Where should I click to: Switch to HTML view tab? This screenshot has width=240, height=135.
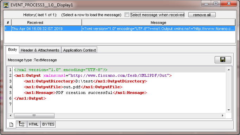click(x=33, y=124)
